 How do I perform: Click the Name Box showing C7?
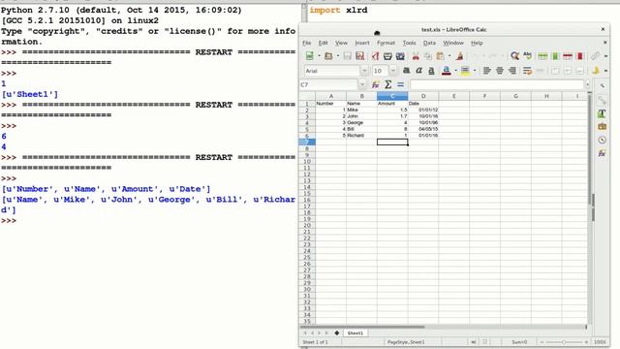328,84
